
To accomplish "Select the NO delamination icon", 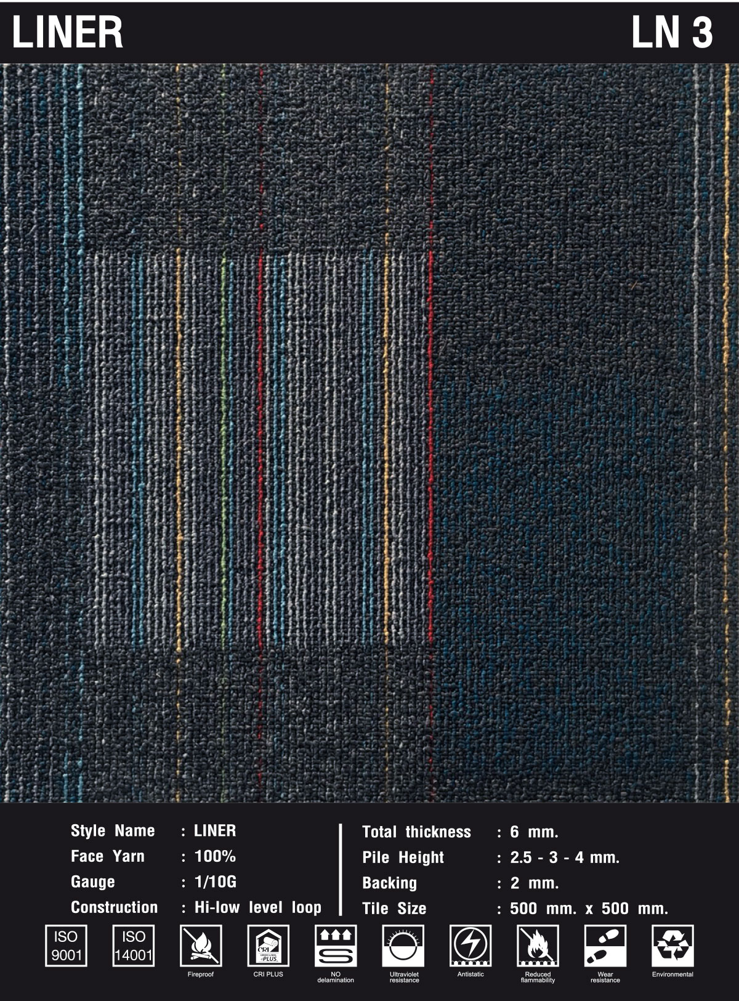I will point(336,946).
